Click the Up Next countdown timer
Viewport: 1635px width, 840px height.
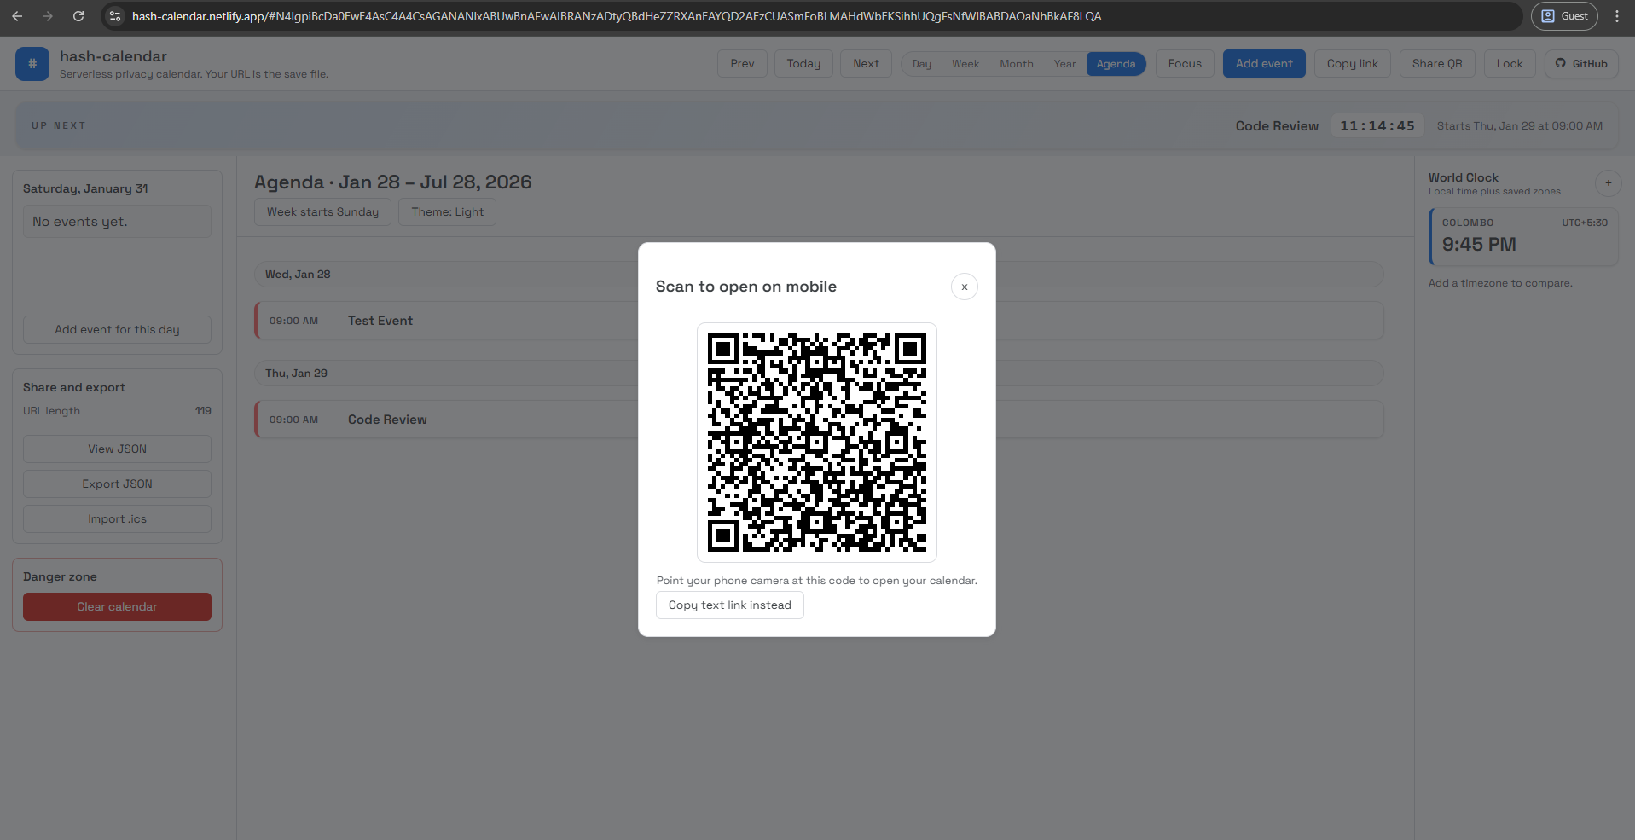click(1377, 126)
